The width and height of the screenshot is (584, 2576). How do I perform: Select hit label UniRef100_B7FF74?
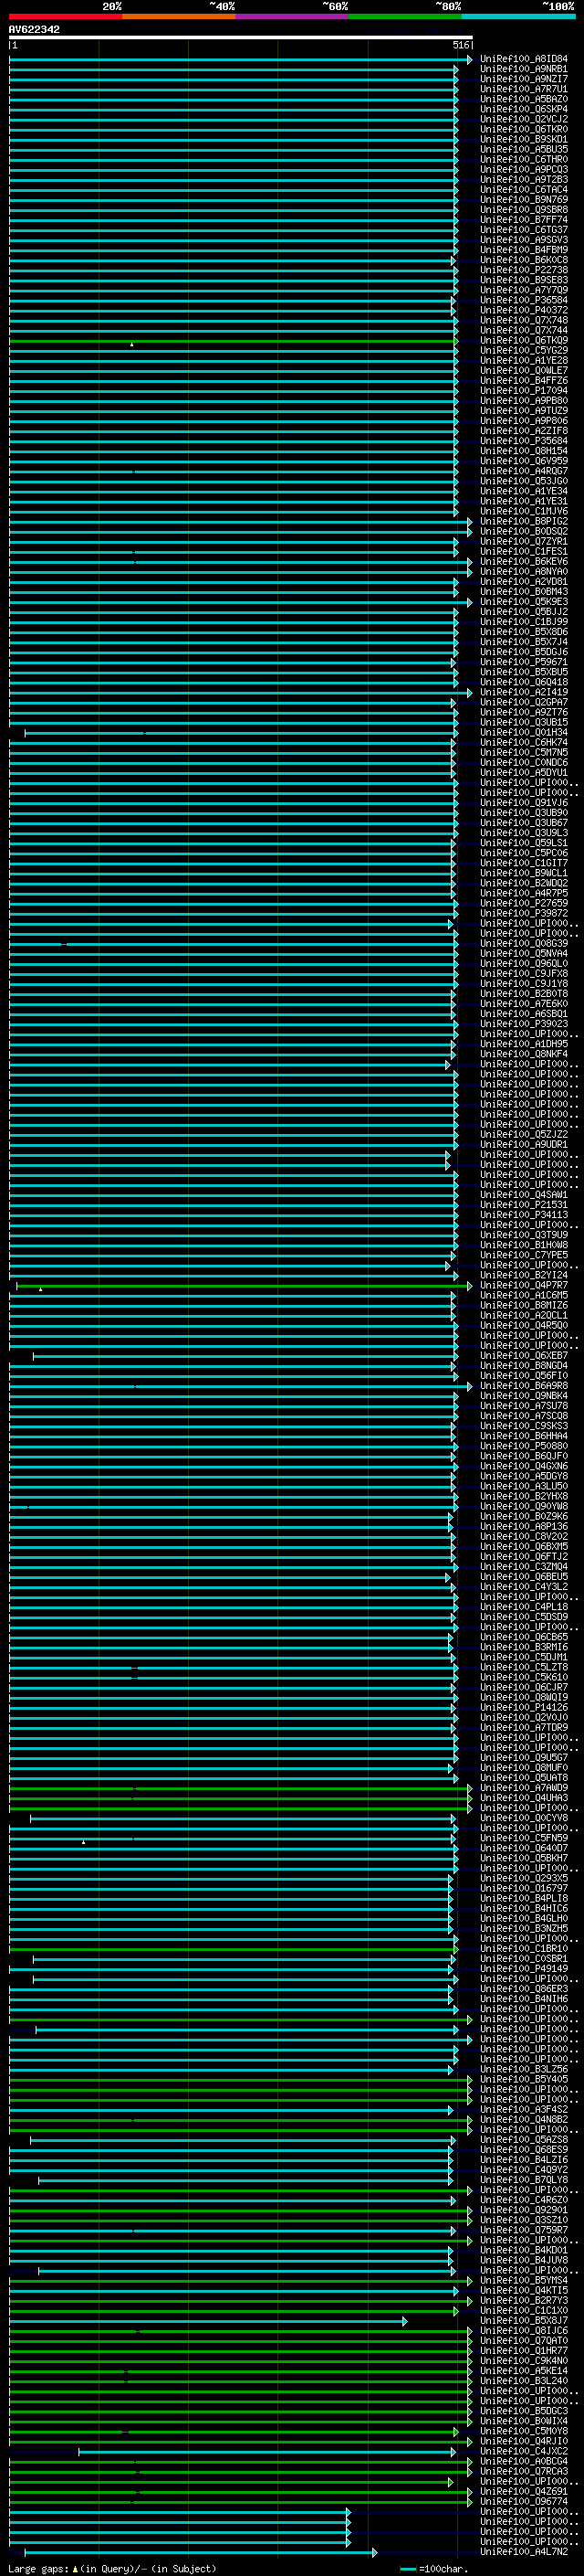point(524,220)
